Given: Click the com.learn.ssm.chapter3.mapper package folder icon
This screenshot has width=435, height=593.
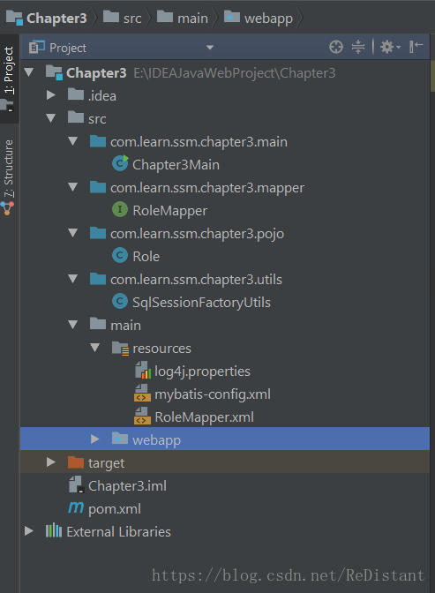Looking at the screenshot, I should pos(98,187).
